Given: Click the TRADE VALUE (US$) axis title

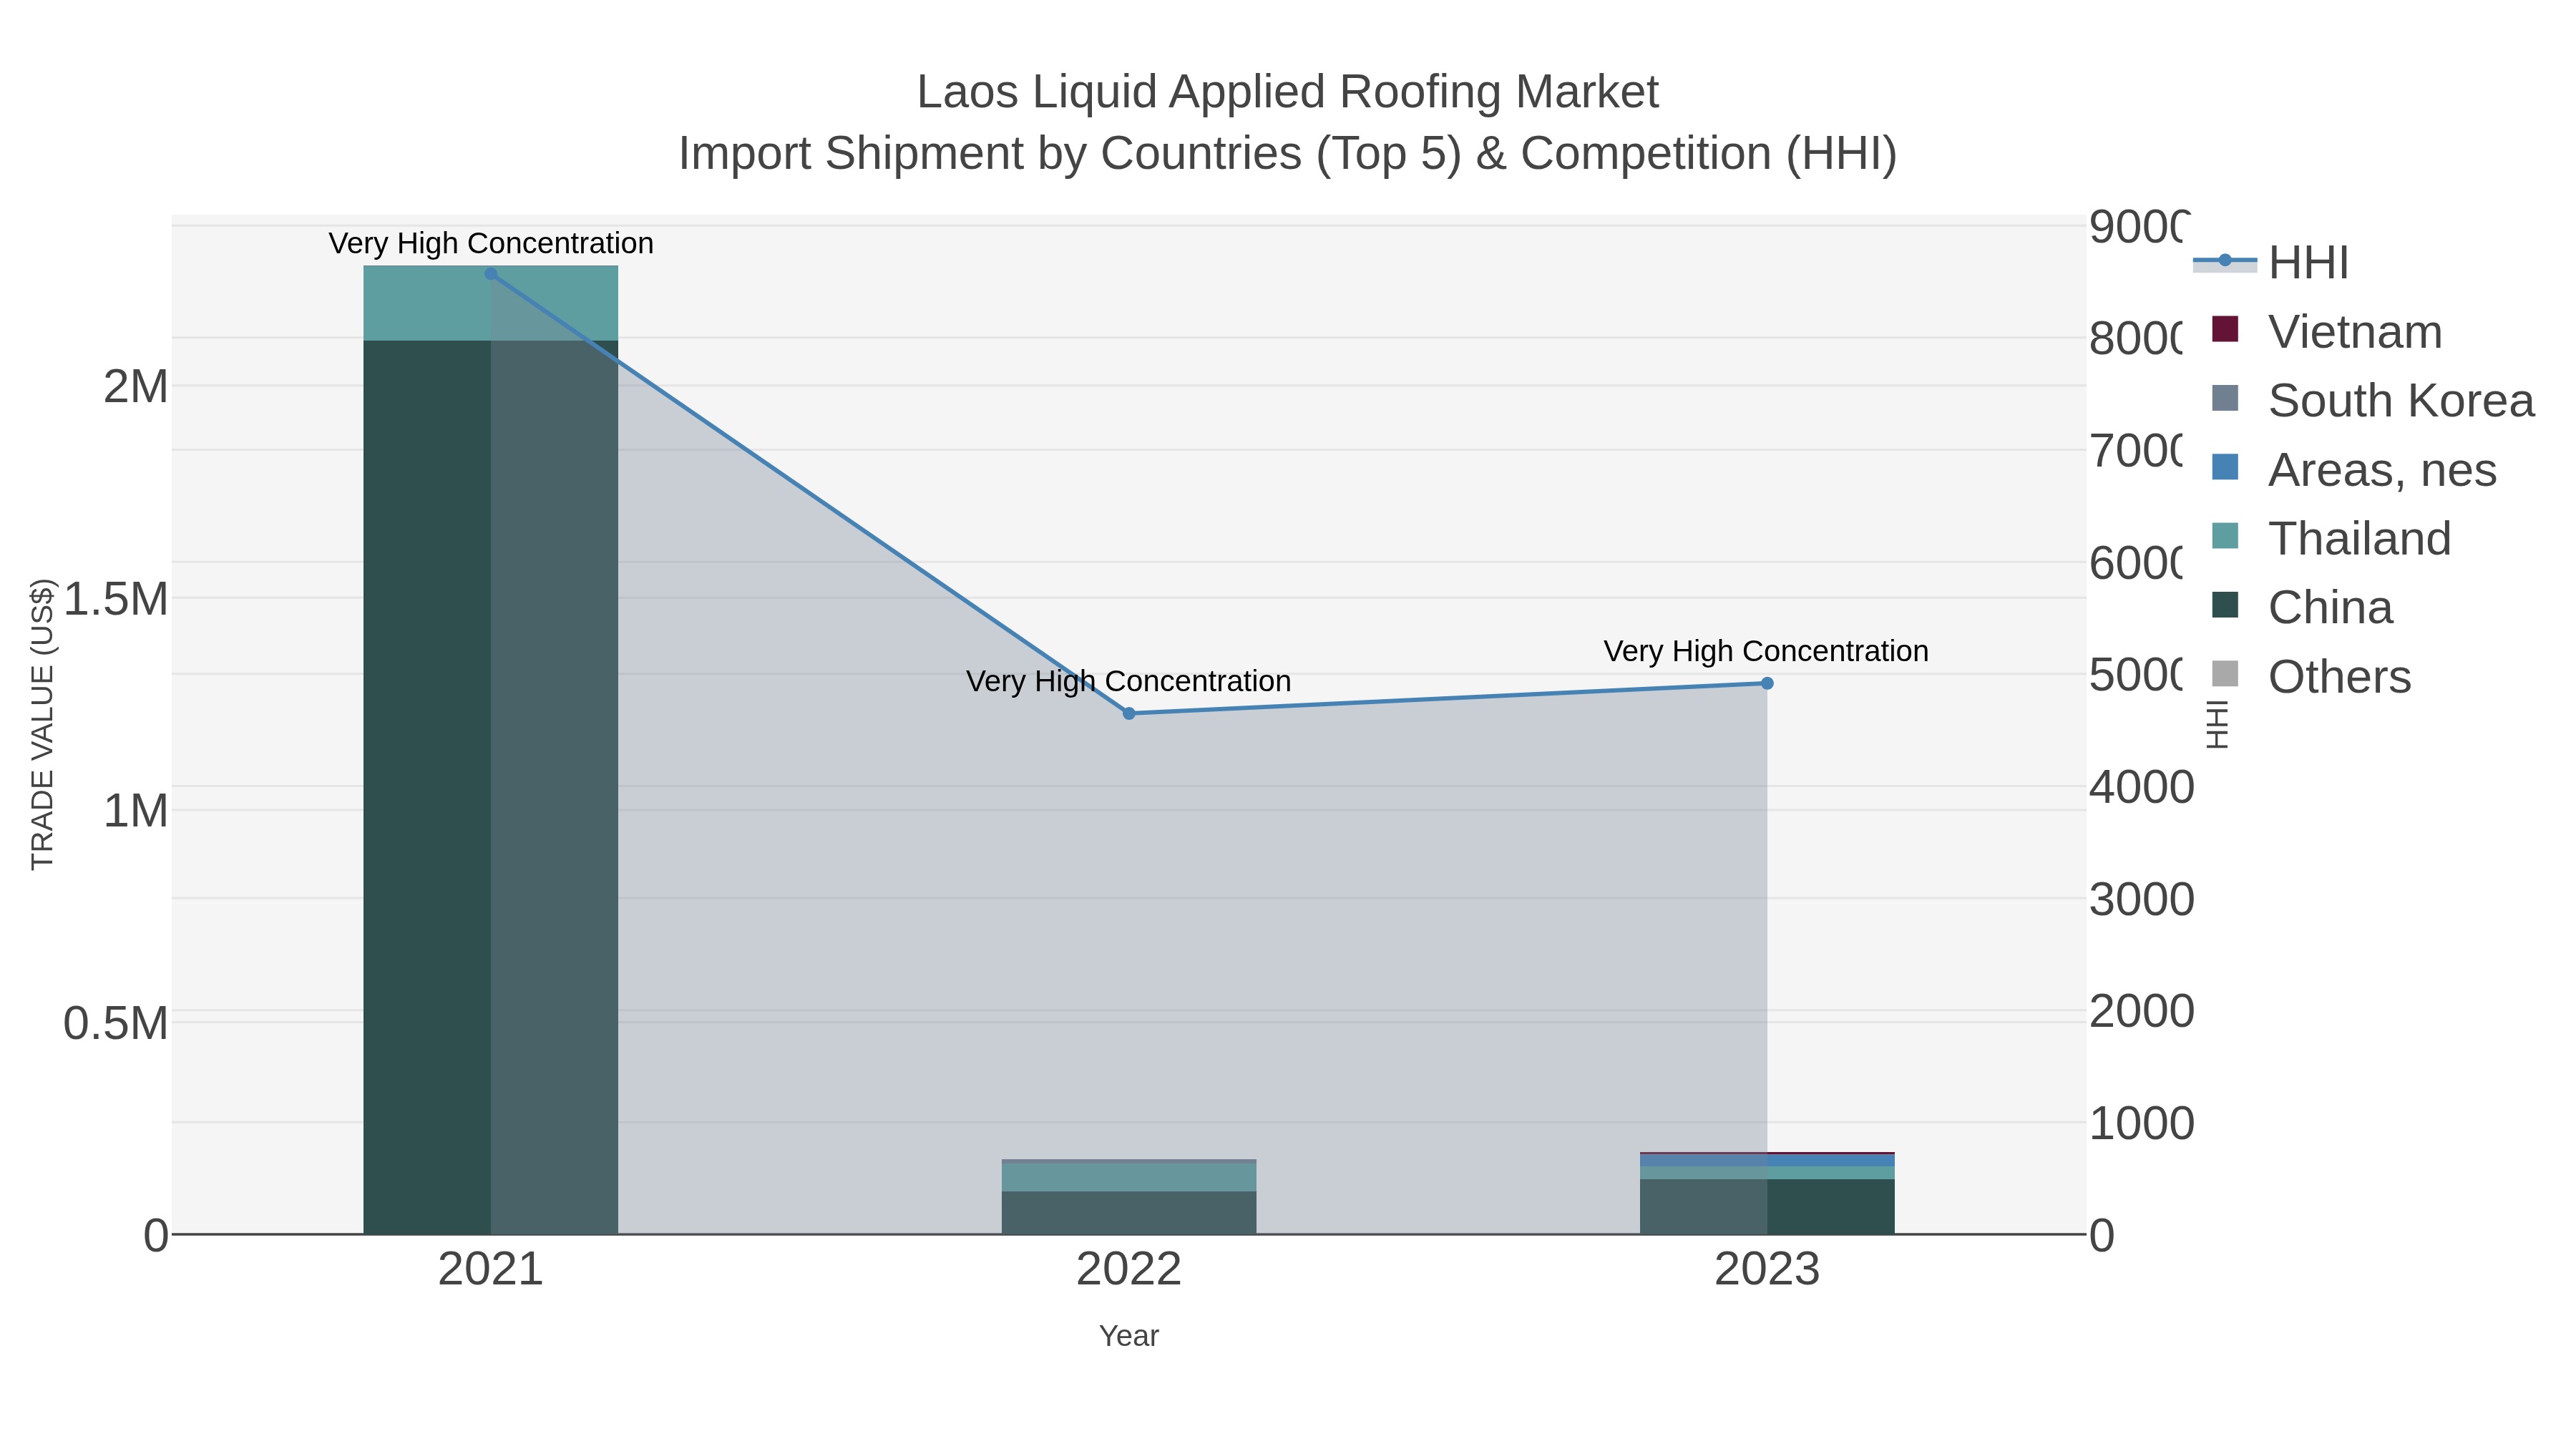Looking at the screenshot, I should point(42,724).
